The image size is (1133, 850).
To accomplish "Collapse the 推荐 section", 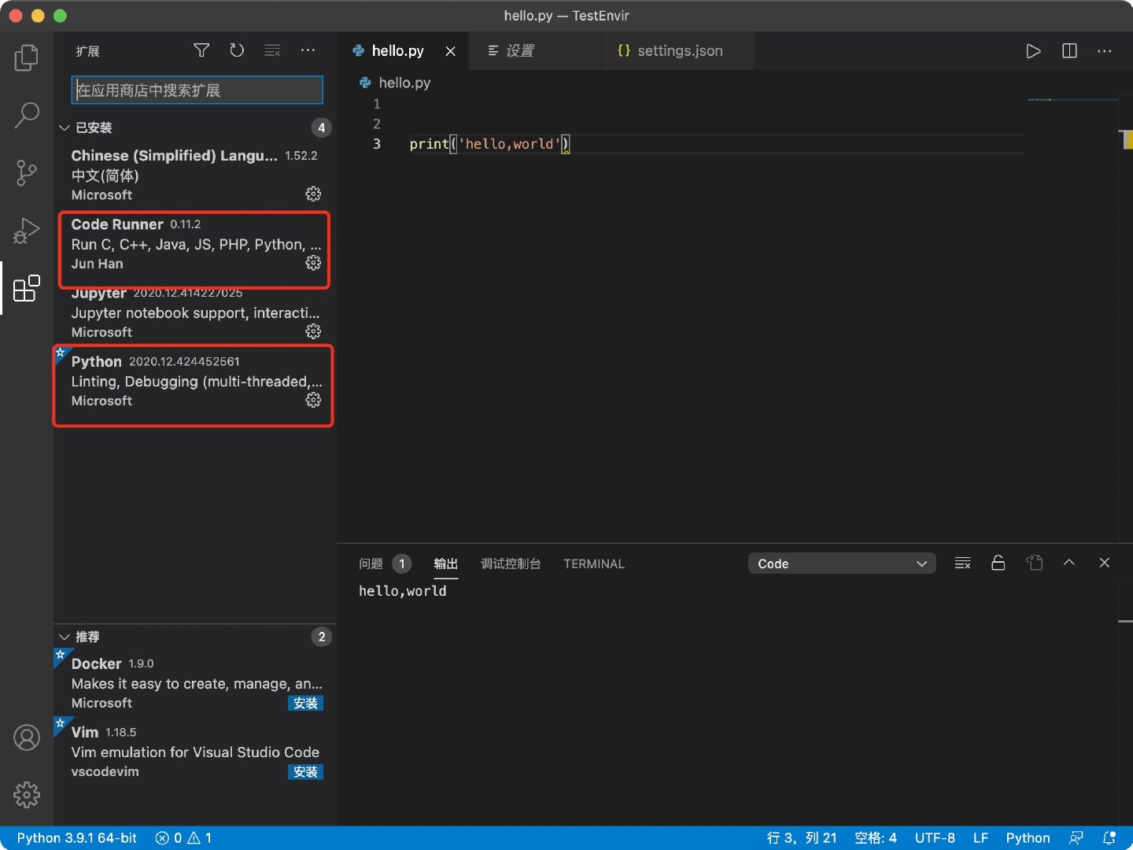I will tap(65, 637).
